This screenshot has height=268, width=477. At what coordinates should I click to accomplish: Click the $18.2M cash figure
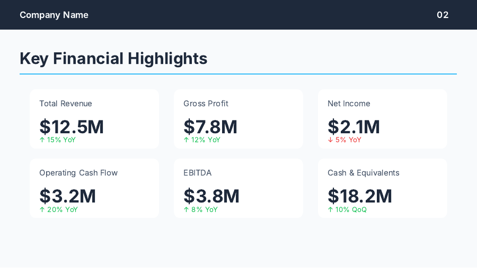point(360,196)
